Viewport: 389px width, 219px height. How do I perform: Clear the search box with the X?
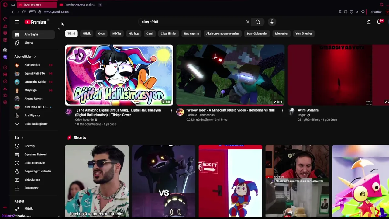(x=248, y=22)
